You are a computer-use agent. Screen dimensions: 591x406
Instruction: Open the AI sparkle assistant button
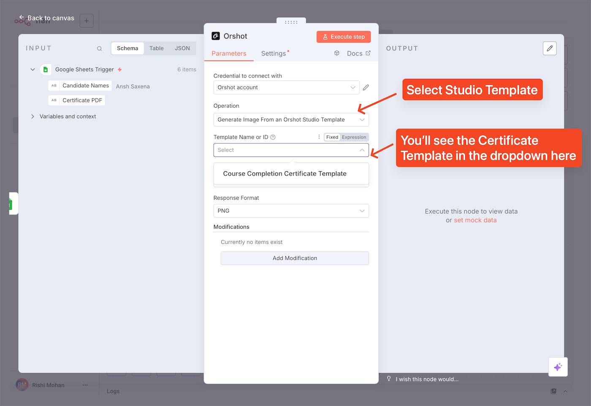(558, 367)
